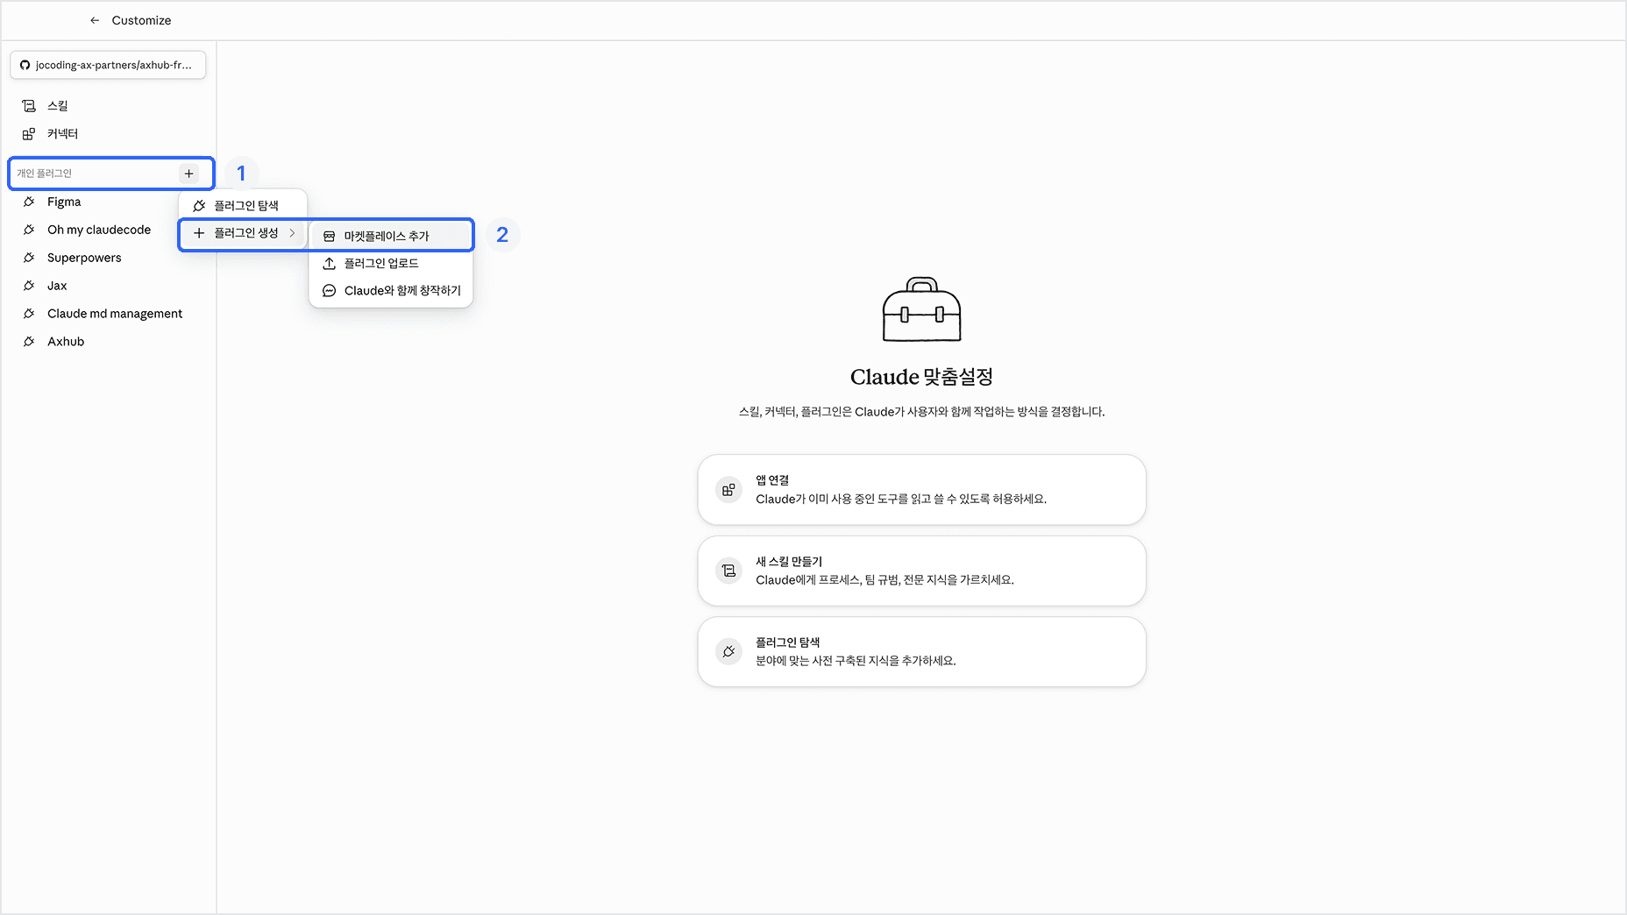Click the GitHub icon in repository selector
This screenshot has height=915, width=1627.
[25, 65]
